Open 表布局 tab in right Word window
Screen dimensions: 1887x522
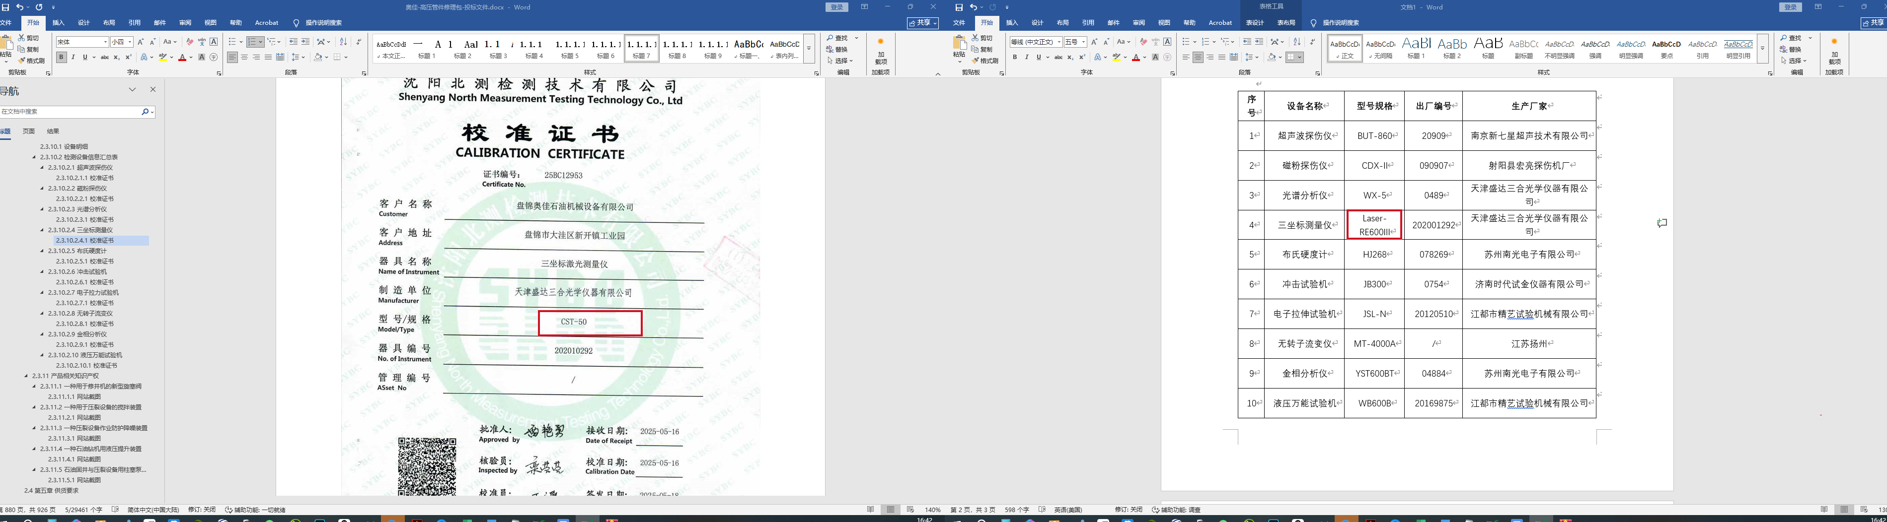click(x=1286, y=23)
